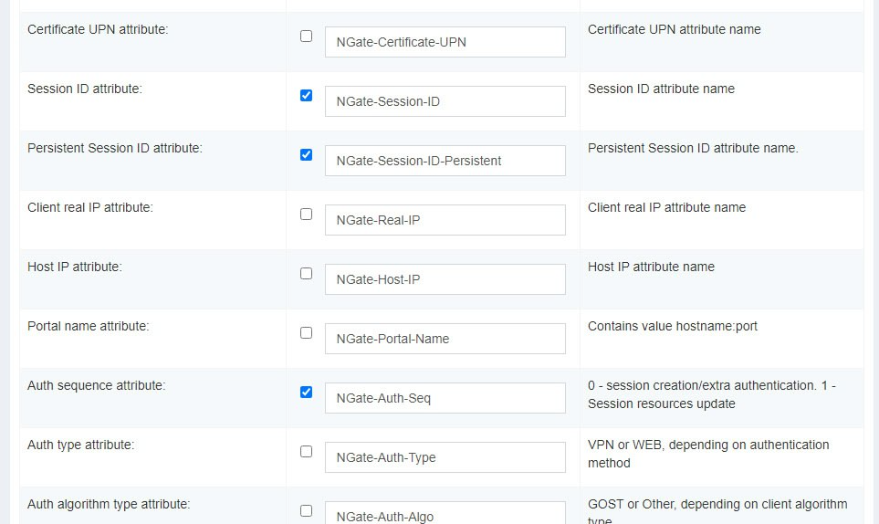879x524 pixels.
Task: Click inside the NGate-Auth-Seq field
Action: [445, 398]
